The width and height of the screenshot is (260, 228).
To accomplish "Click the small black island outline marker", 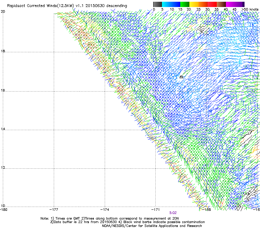I will pyautogui.click(x=181, y=77).
